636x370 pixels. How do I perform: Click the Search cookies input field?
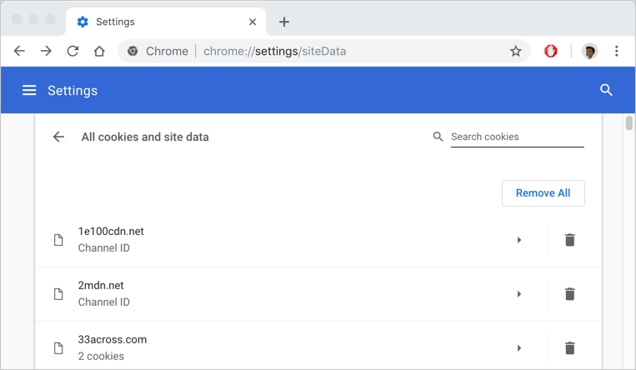(517, 137)
